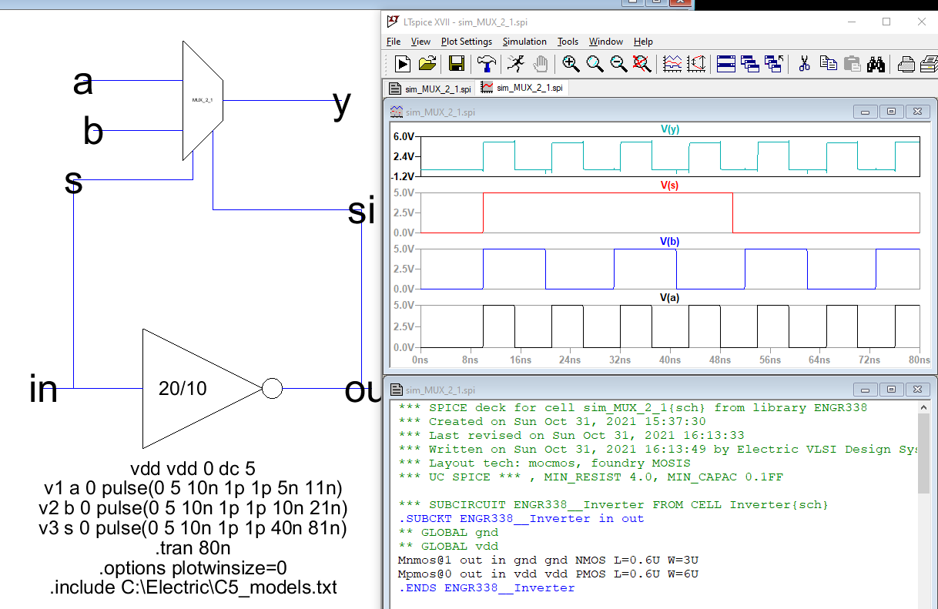Open the Plot Settings menu

[x=466, y=42]
